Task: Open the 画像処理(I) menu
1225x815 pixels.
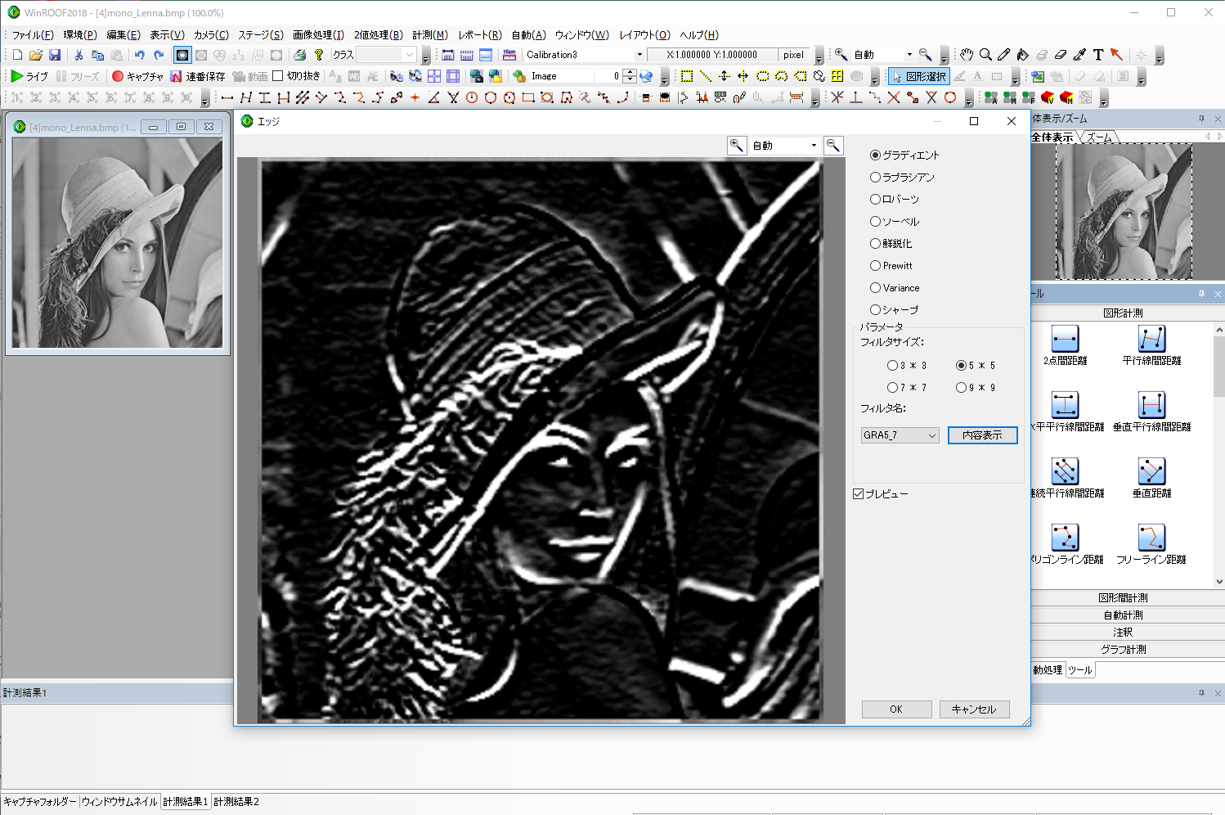Action: [x=318, y=34]
